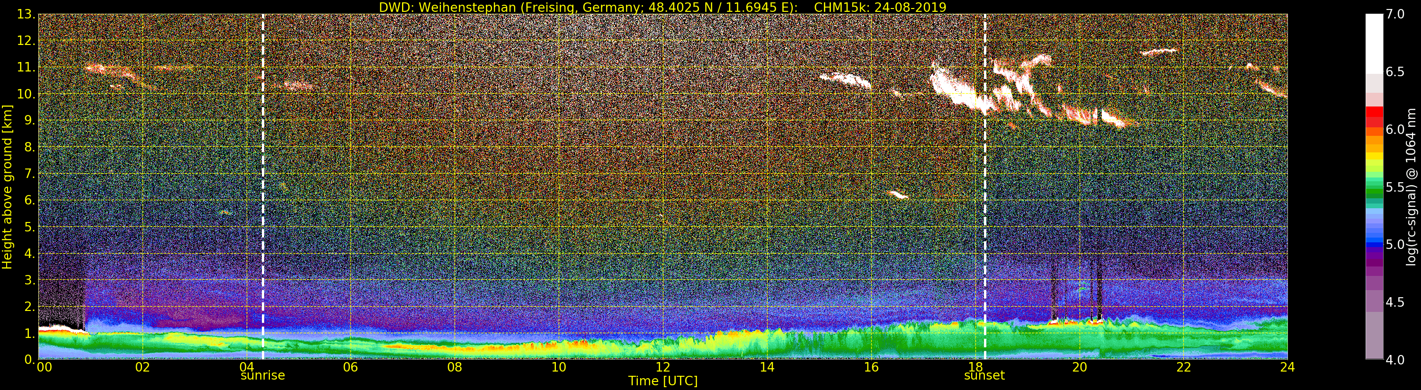Screen dimensions: 1421x390
Task: Click the time axis tick label '06'
Action: pos(350,367)
